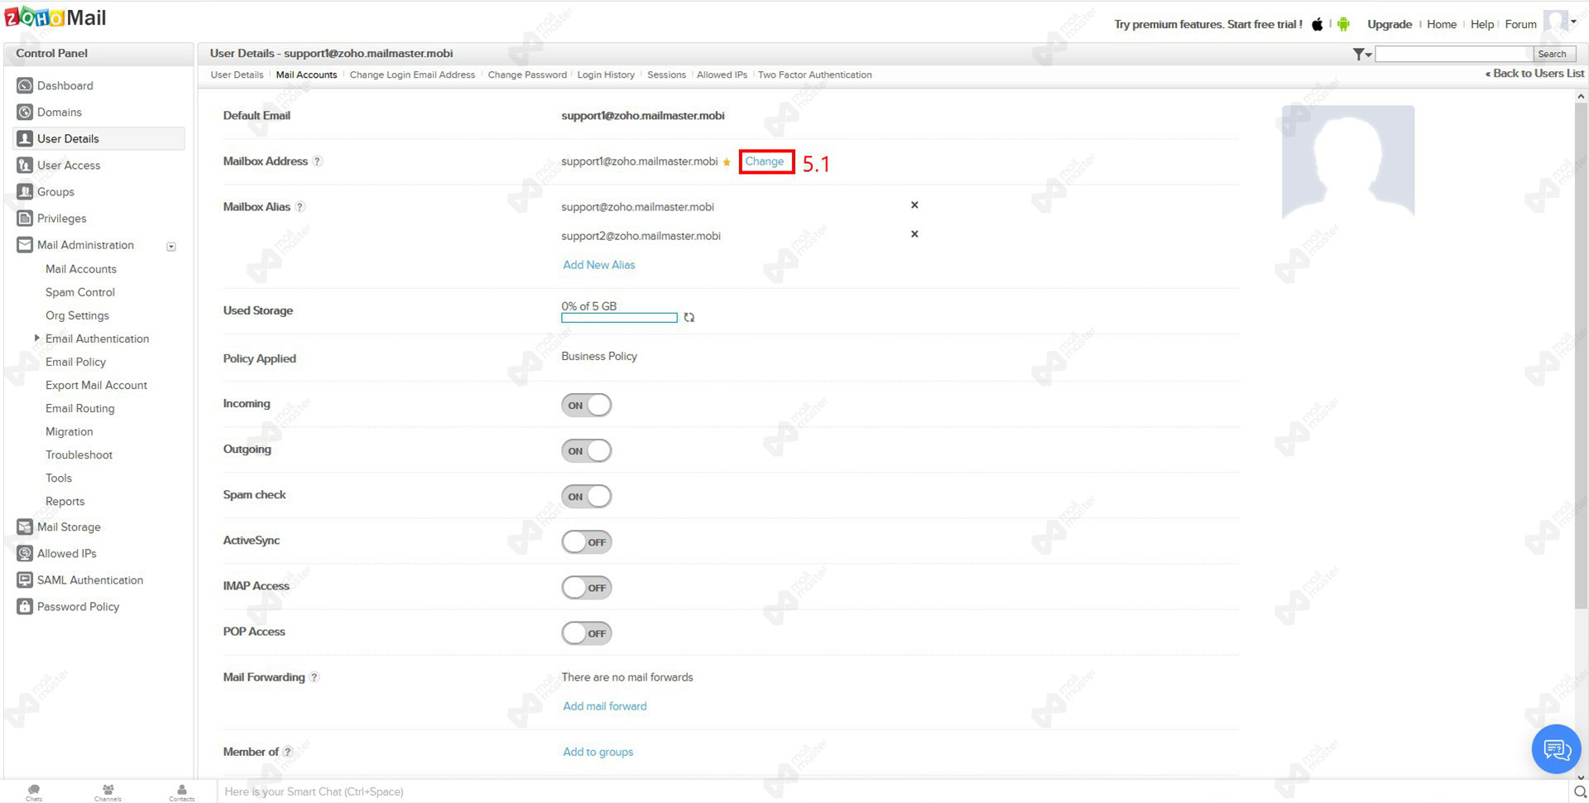Open the user profile dropdown menu
This screenshot has height=803, width=1589.
coord(1561,22)
